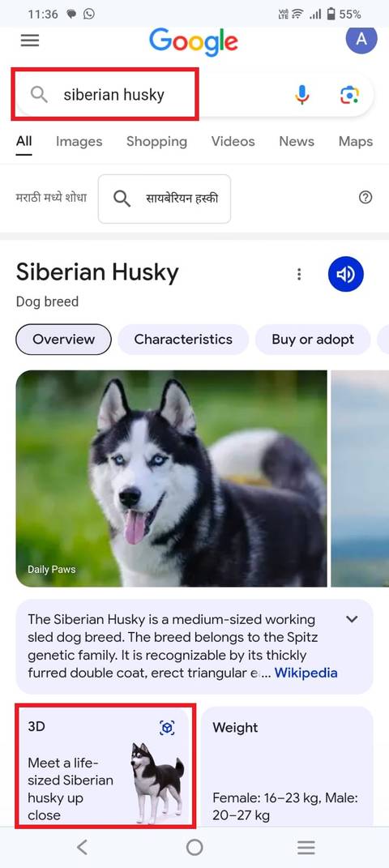This screenshot has height=868, width=389.
Task: Open Google Lens camera search
Action: pyautogui.click(x=349, y=95)
